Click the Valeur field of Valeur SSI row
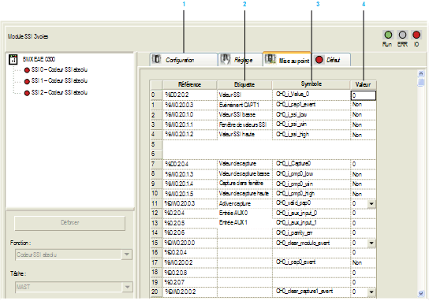Image resolution: width=429 pixels, height=301 pixels. 364,95
